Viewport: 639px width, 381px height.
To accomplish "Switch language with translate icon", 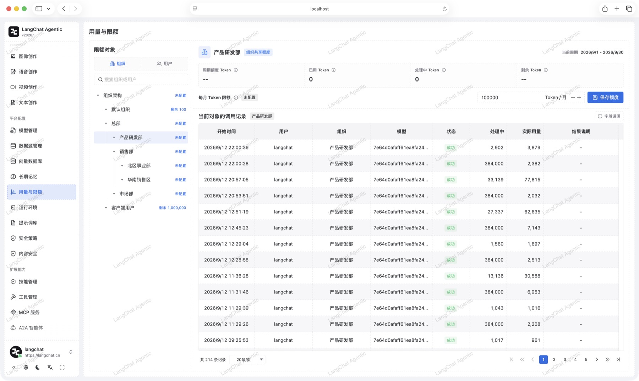I will click(50, 367).
